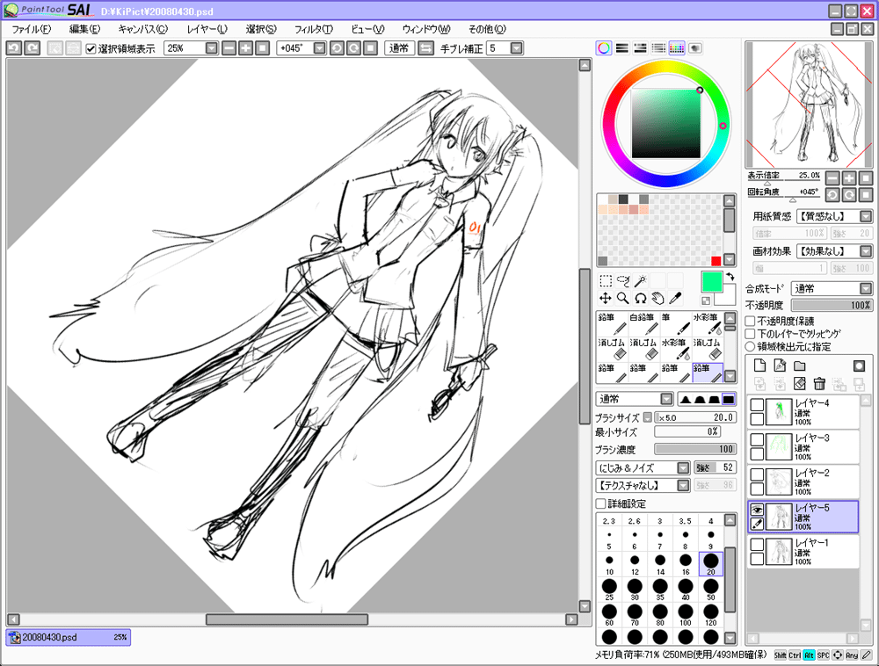Select the zoom magnifier tool
Viewport: 879px width, 666px height.
click(x=623, y=298)
